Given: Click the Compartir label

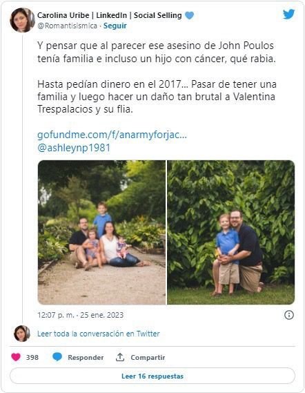Looking at the screenshot, I should pos(148,357).
